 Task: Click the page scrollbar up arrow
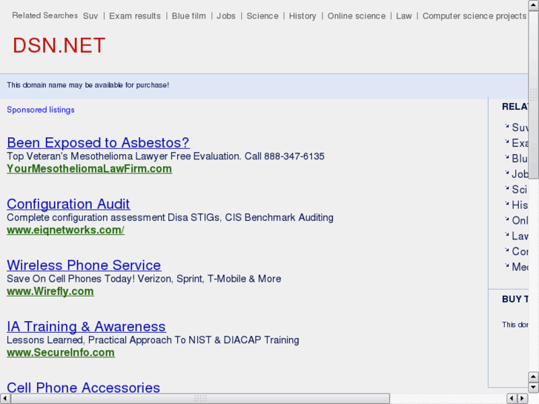point(533,5)
